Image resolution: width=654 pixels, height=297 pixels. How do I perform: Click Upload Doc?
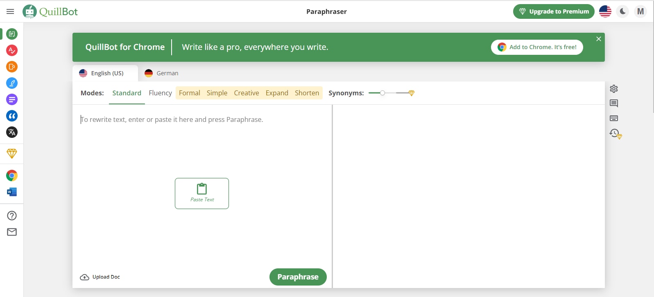click(x=100, y=277)
